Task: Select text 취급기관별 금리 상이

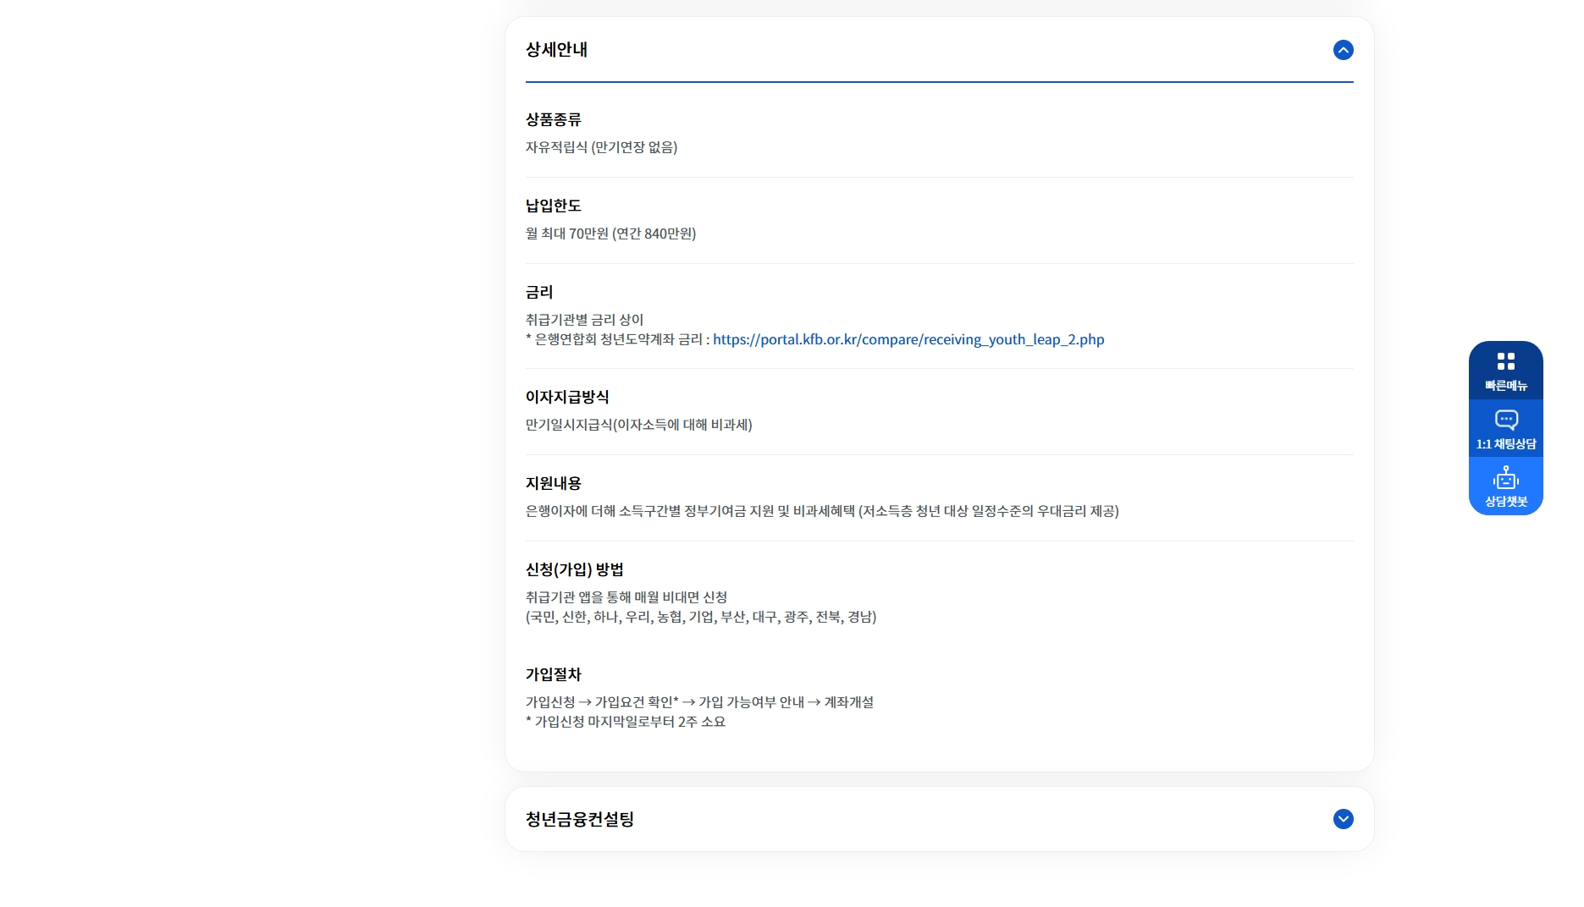Action: [584, 320]
